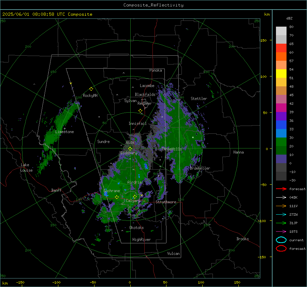
Task: Click the Innisfail city label
Action: click(x=137, y=124)
